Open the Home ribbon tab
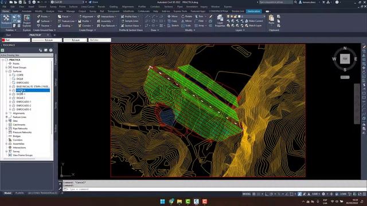This screenshot has height=206, width=367. coord(5,11)
